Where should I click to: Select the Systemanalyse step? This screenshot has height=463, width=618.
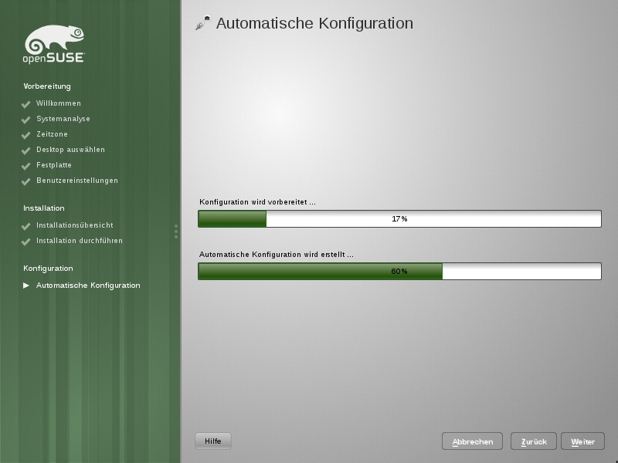[x=63, y=119]
